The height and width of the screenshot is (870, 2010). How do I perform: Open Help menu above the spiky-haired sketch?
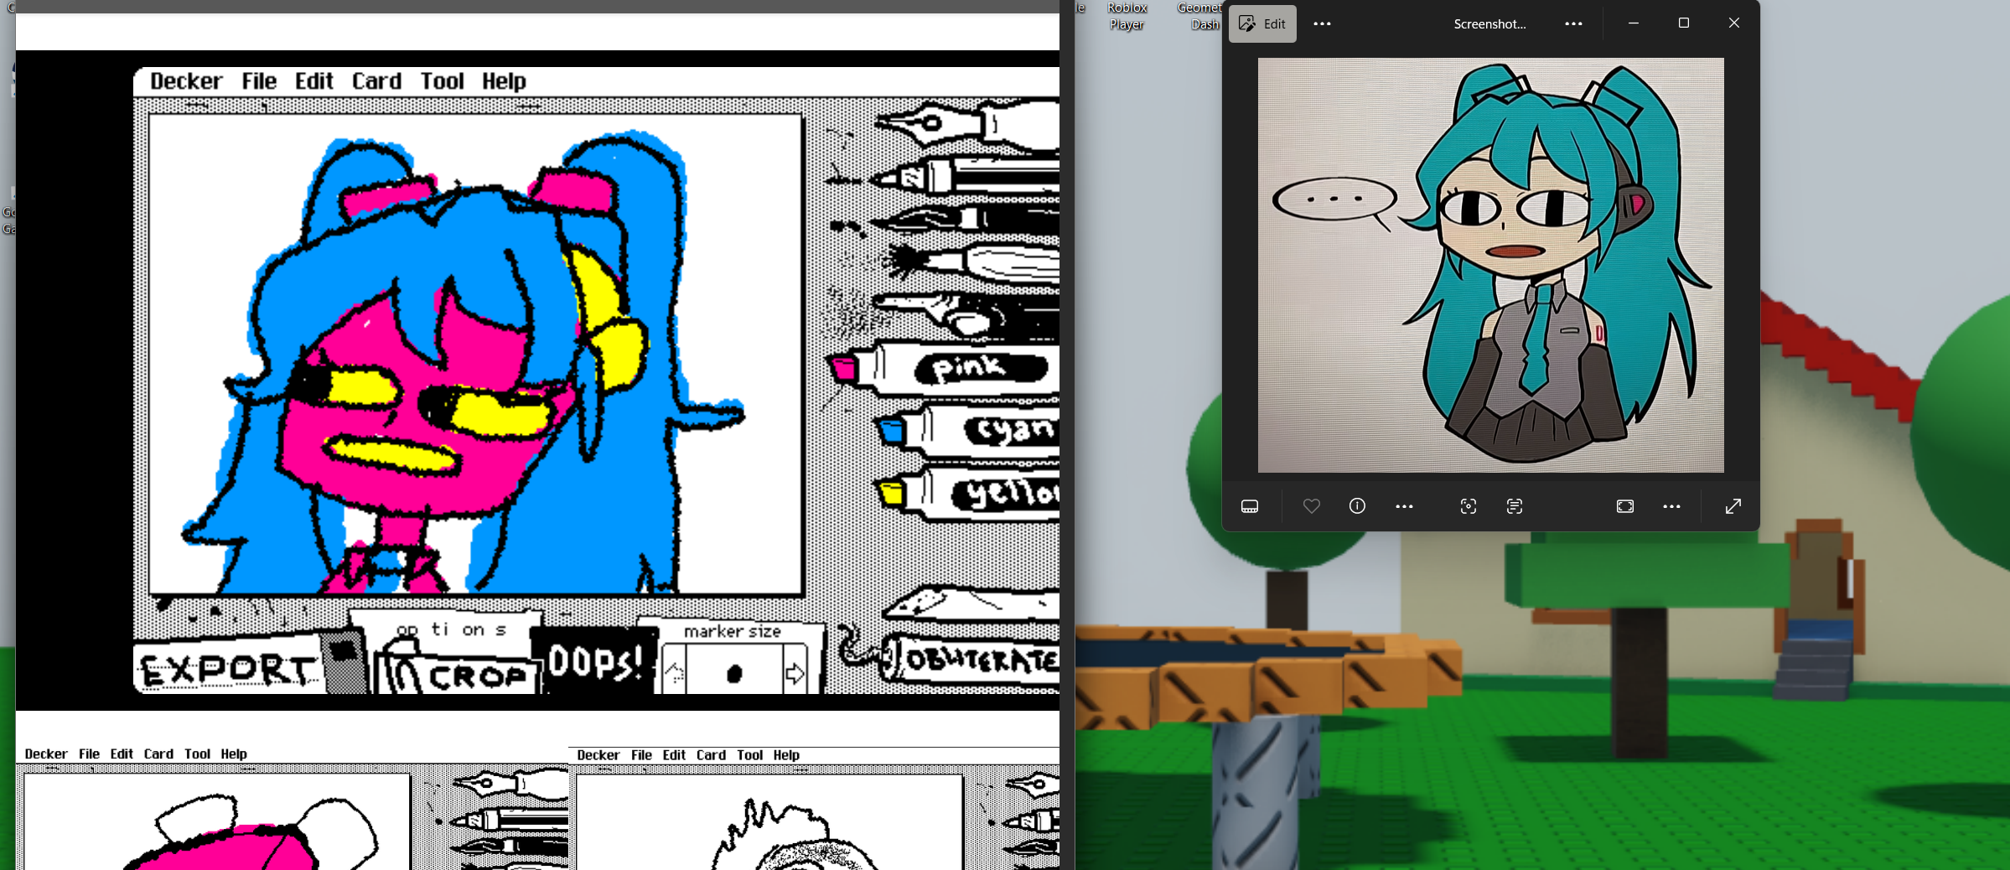tap(786, 754)
